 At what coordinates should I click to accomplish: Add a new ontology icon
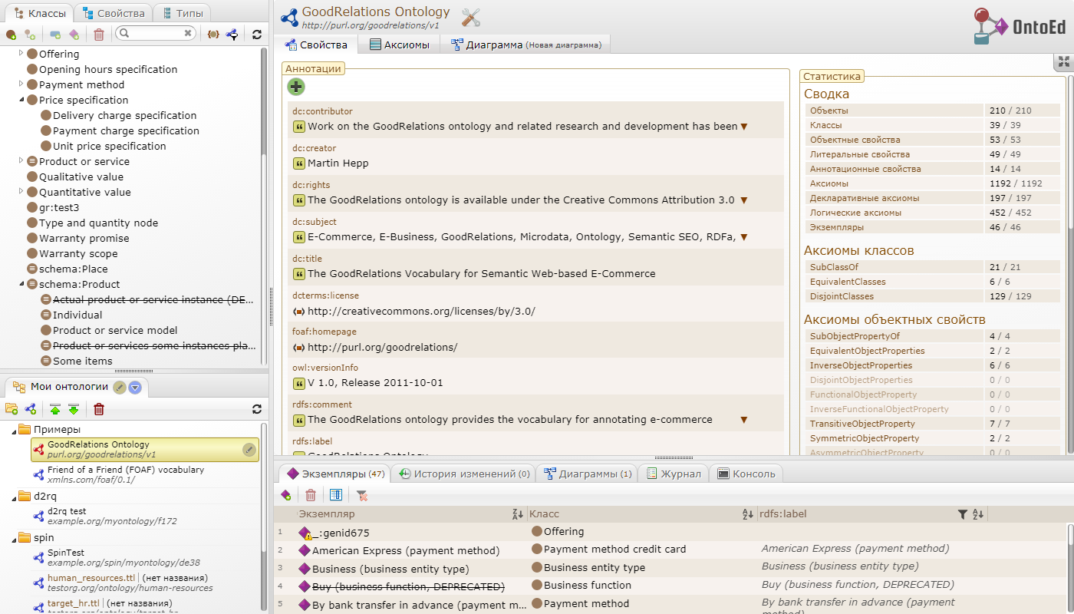pos(31,409)
